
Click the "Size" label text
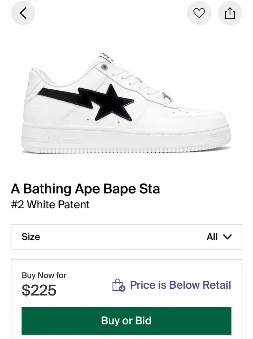click(31, 237)
